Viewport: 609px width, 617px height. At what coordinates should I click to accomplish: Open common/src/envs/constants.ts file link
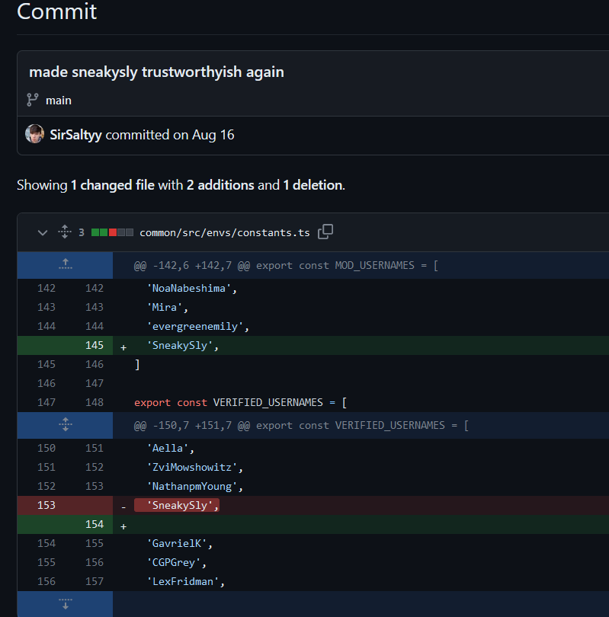click(225, 232)
